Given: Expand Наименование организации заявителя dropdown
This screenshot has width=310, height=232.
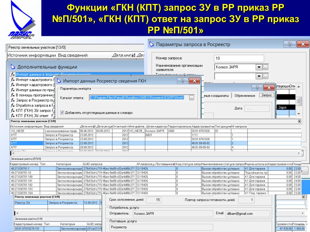Looking at the screenshot, I should click(259, 67).
